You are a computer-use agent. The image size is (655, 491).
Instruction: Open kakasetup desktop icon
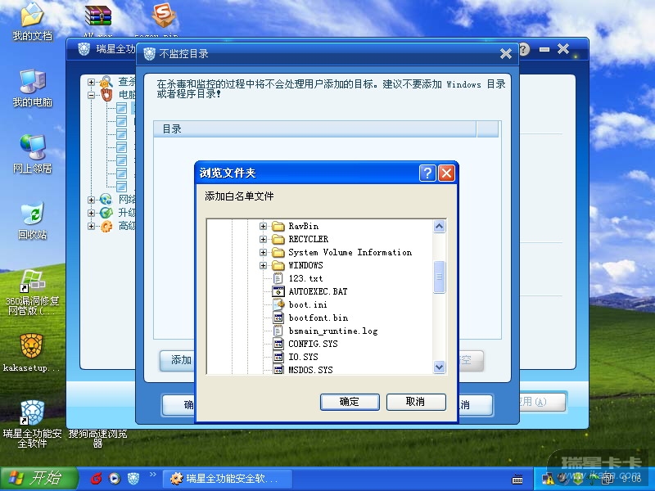point(32,353)
